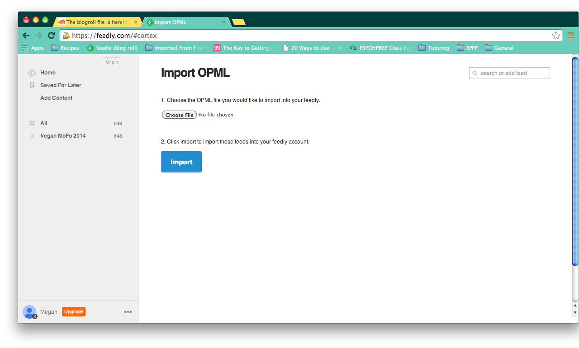The height and width of the screenshot is (348, 579).
Task: Click the scrollbar down arrow
Action: tap(575, 312)
